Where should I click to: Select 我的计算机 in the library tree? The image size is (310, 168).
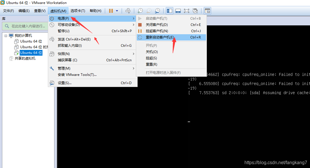23,36
